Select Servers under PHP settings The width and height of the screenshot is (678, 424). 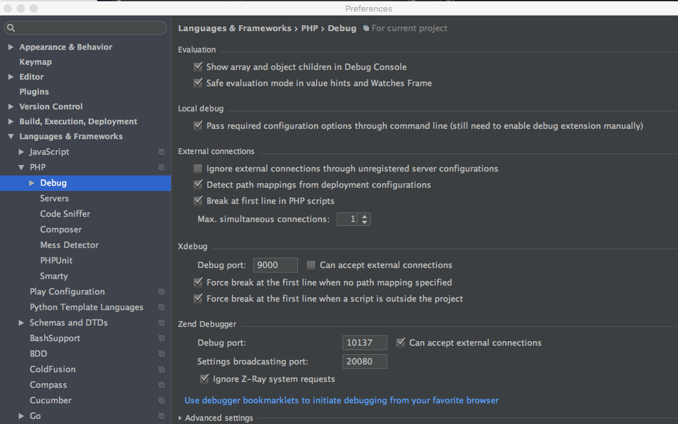coord(54,198)
